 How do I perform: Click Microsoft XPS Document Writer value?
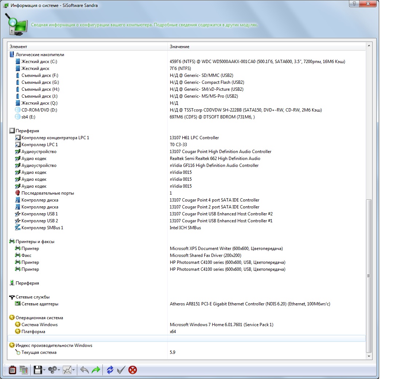click(x=226, y=249)
